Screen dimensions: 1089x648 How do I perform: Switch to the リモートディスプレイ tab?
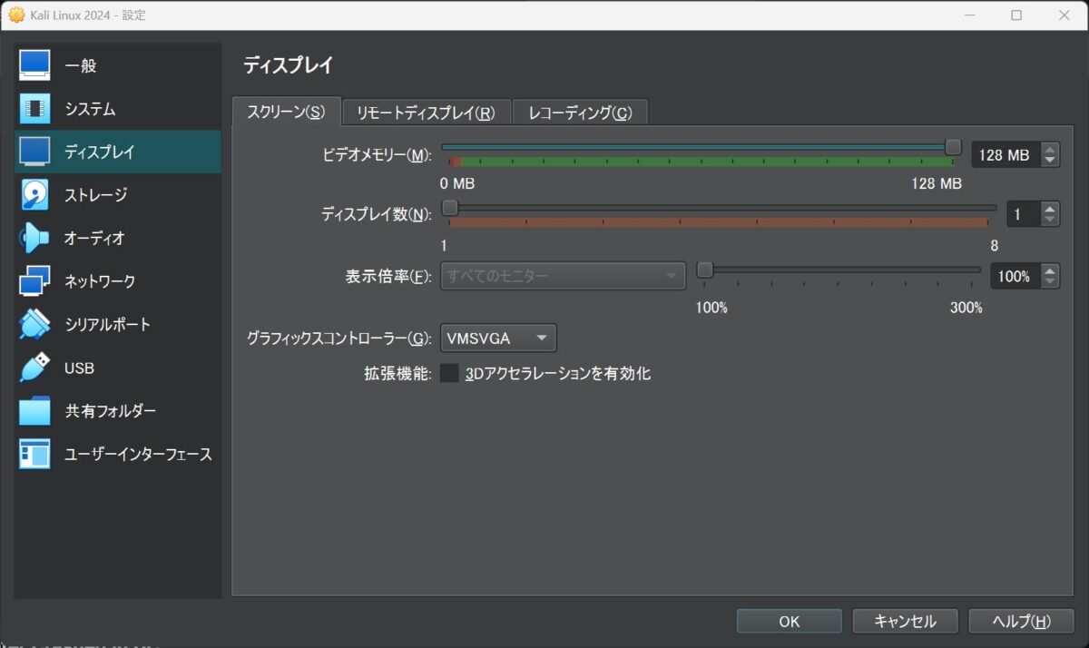427,111
